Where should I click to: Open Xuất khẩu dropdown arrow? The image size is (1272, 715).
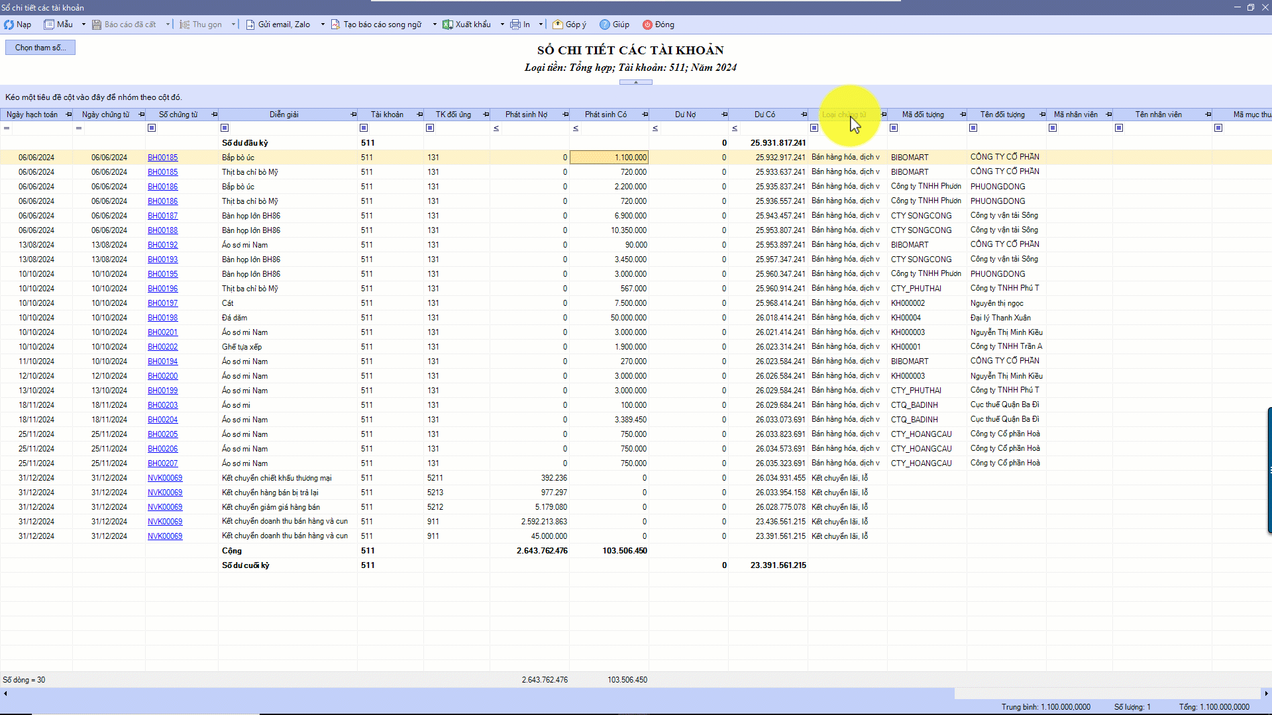[502, 24]
